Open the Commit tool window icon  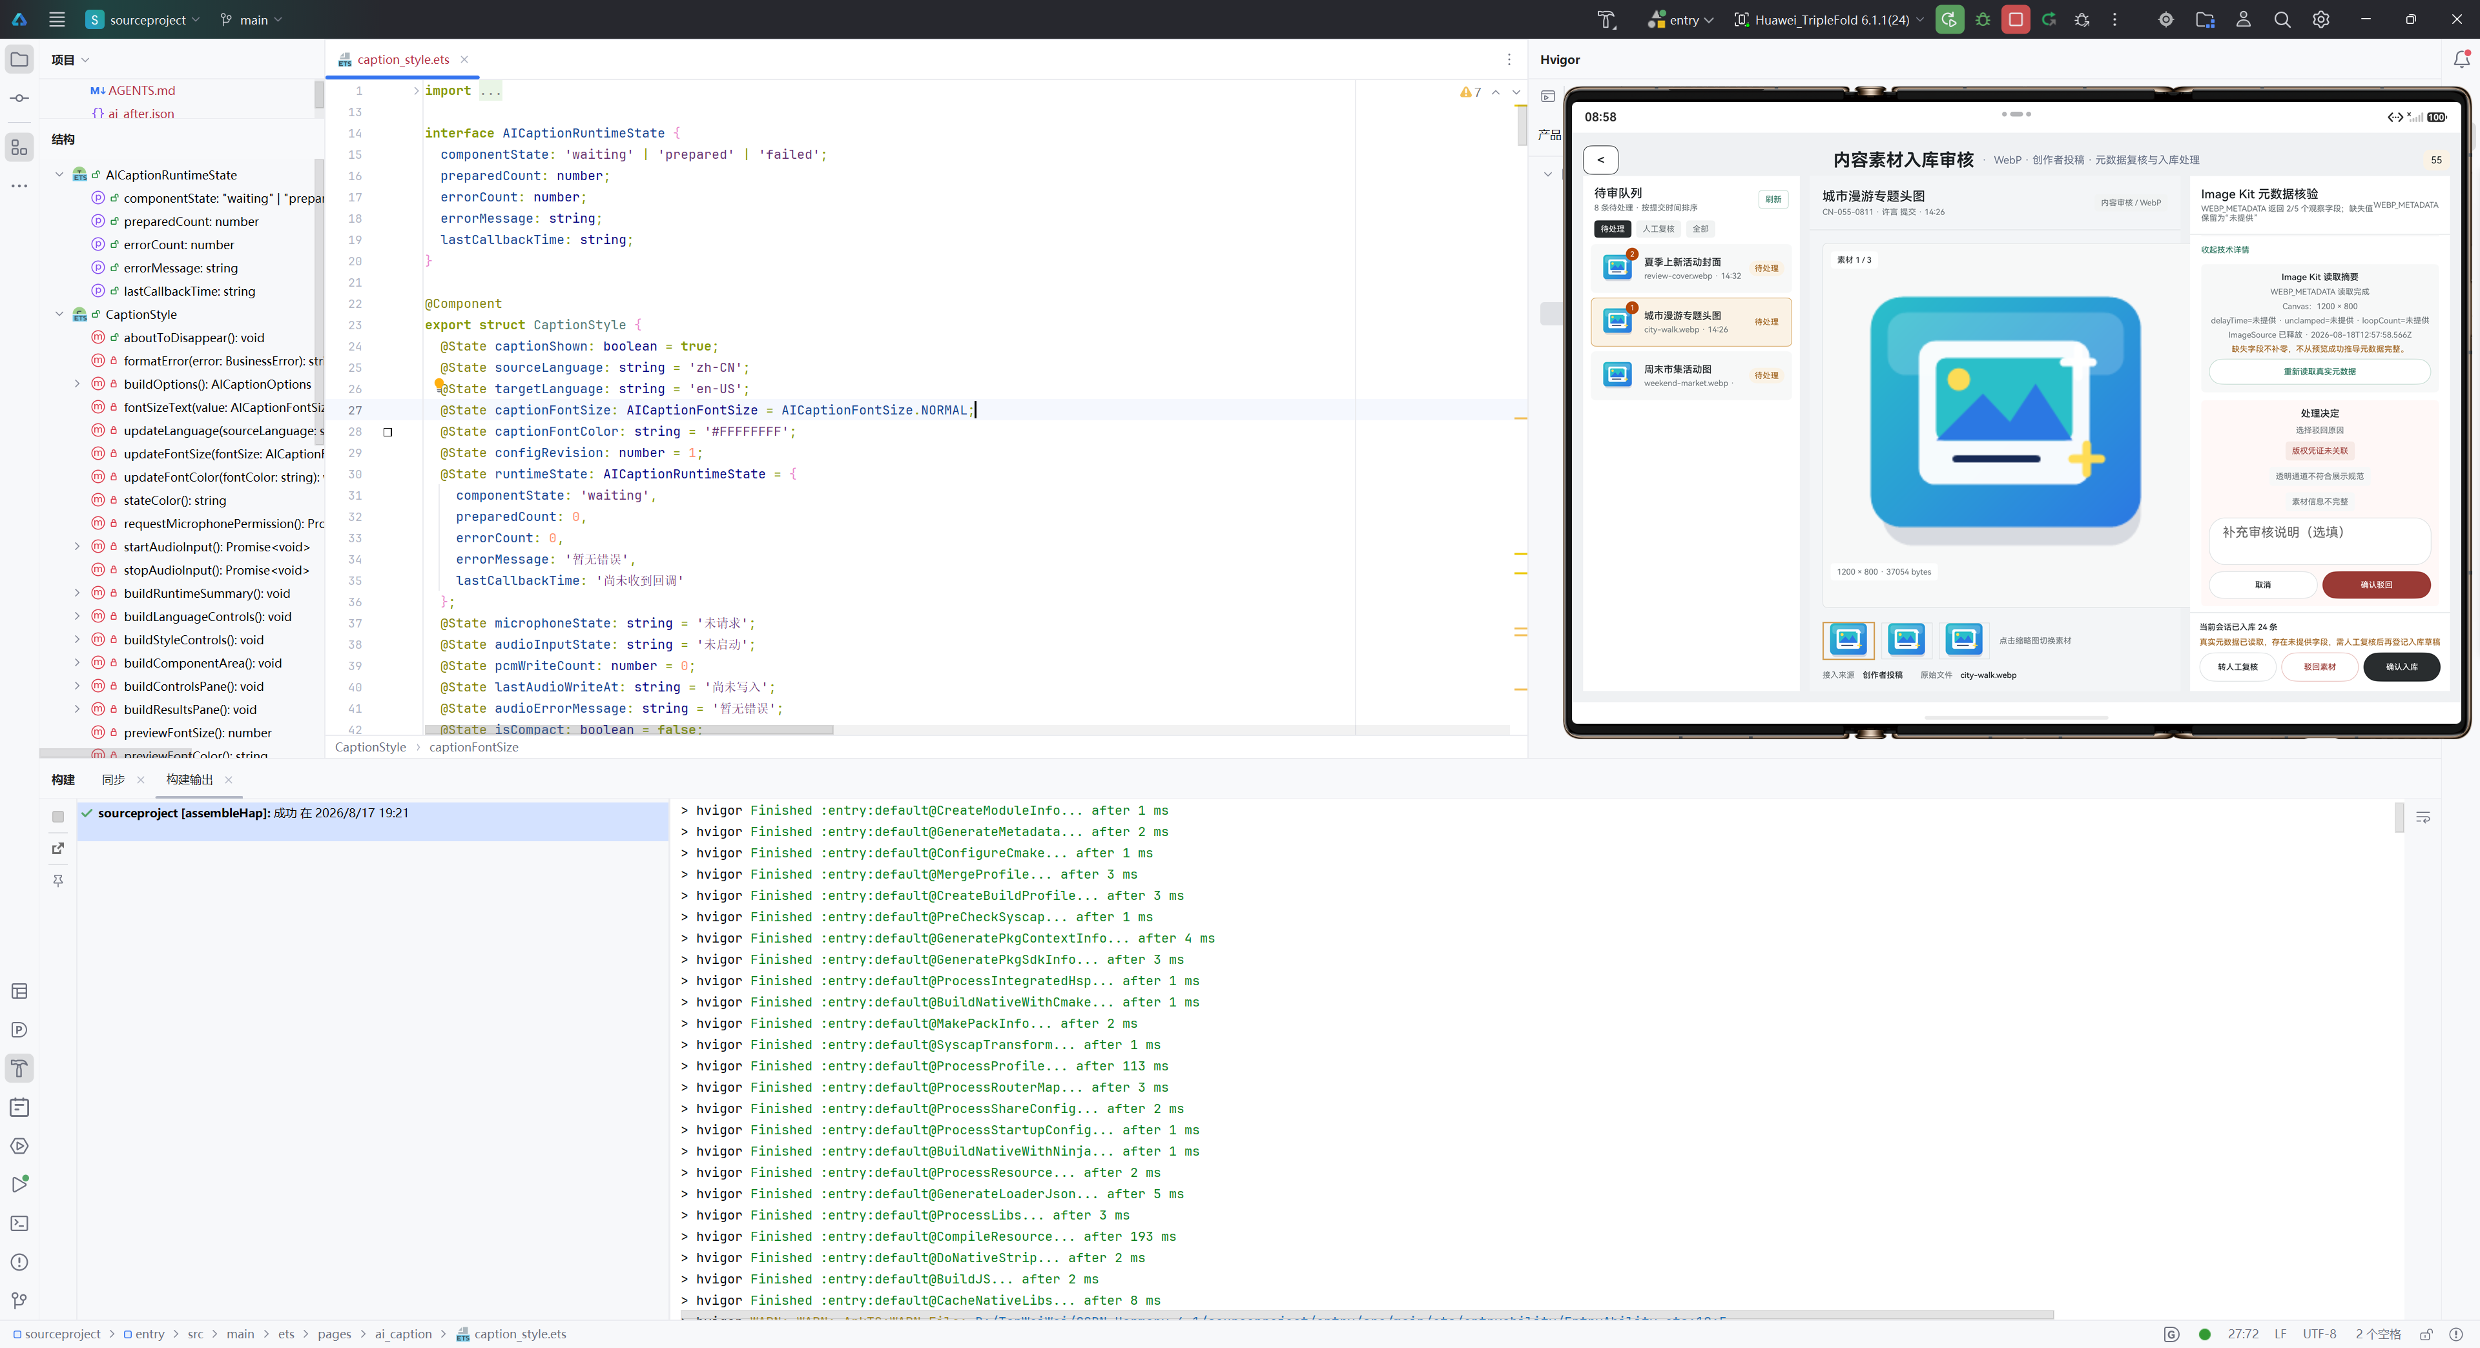[x=19, y=98]
